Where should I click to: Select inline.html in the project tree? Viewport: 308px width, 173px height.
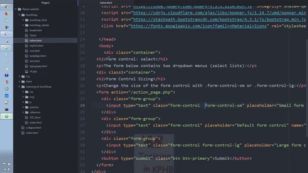[36, 40]
